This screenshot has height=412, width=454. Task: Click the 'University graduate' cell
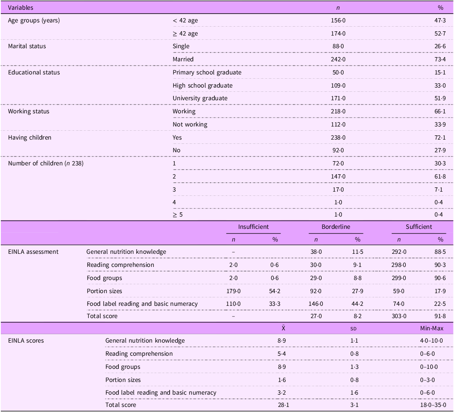click(x=200, y=98)
